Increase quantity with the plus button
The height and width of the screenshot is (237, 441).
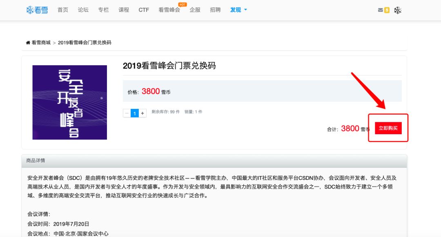click(x=143, y=113)
